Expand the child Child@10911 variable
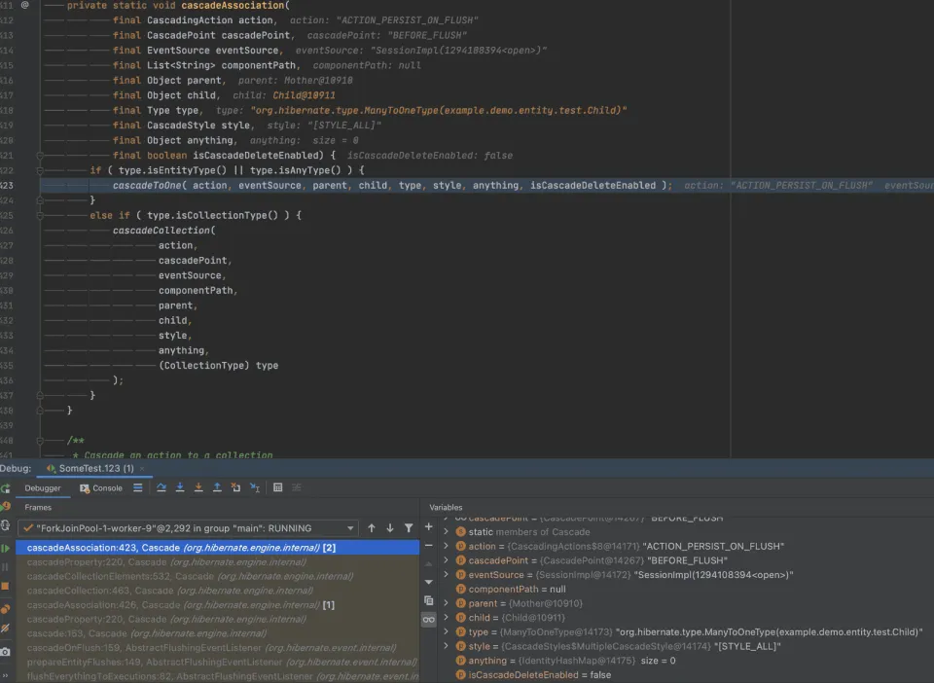Image resolution: width=934 pixels, height=683 pixels. pyautogui.click(x=447, y=618)
